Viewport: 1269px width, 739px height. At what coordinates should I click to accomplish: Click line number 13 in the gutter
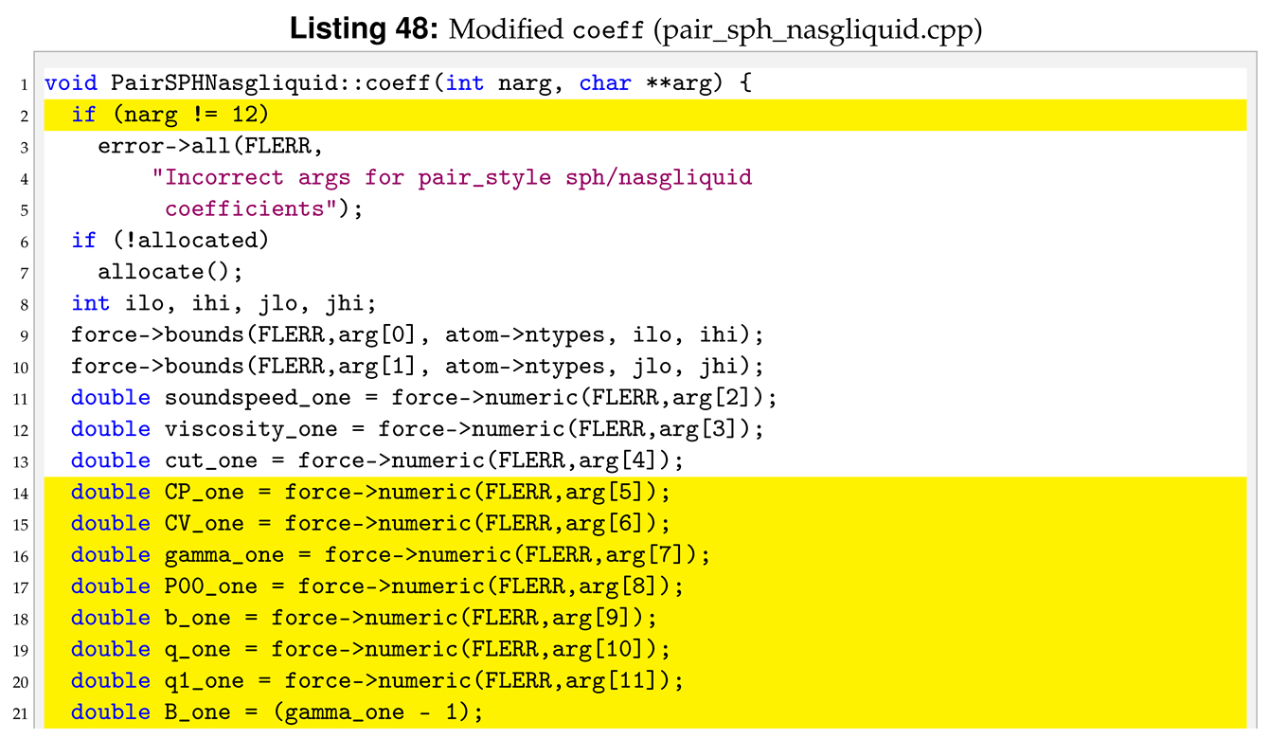22,461
